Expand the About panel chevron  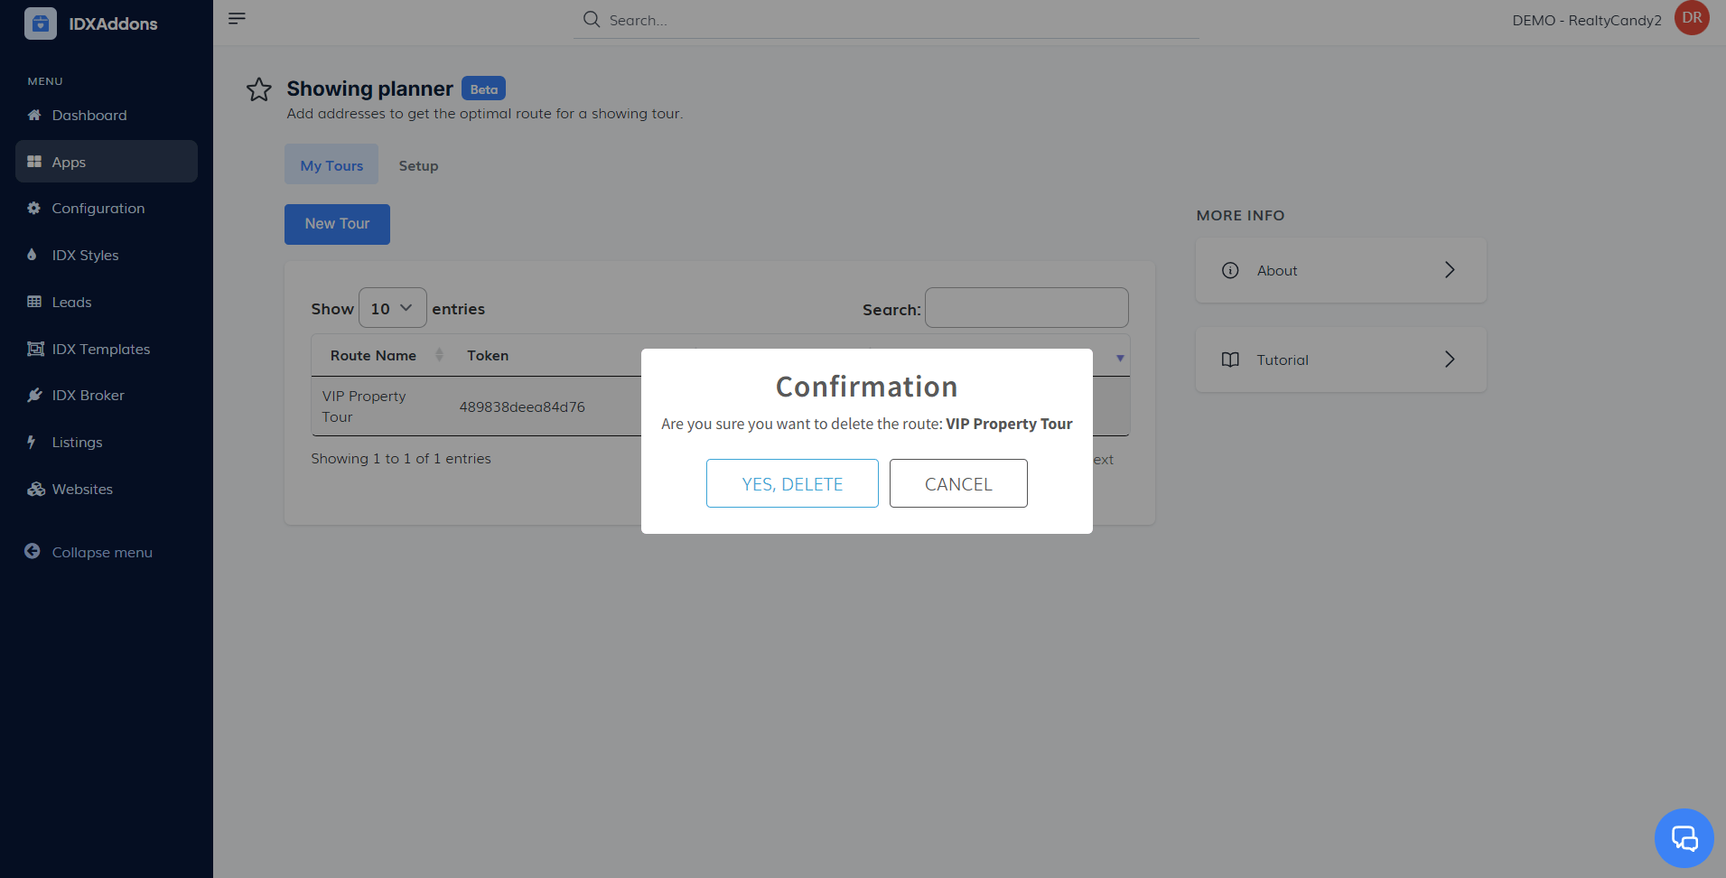pos(1449,270)
